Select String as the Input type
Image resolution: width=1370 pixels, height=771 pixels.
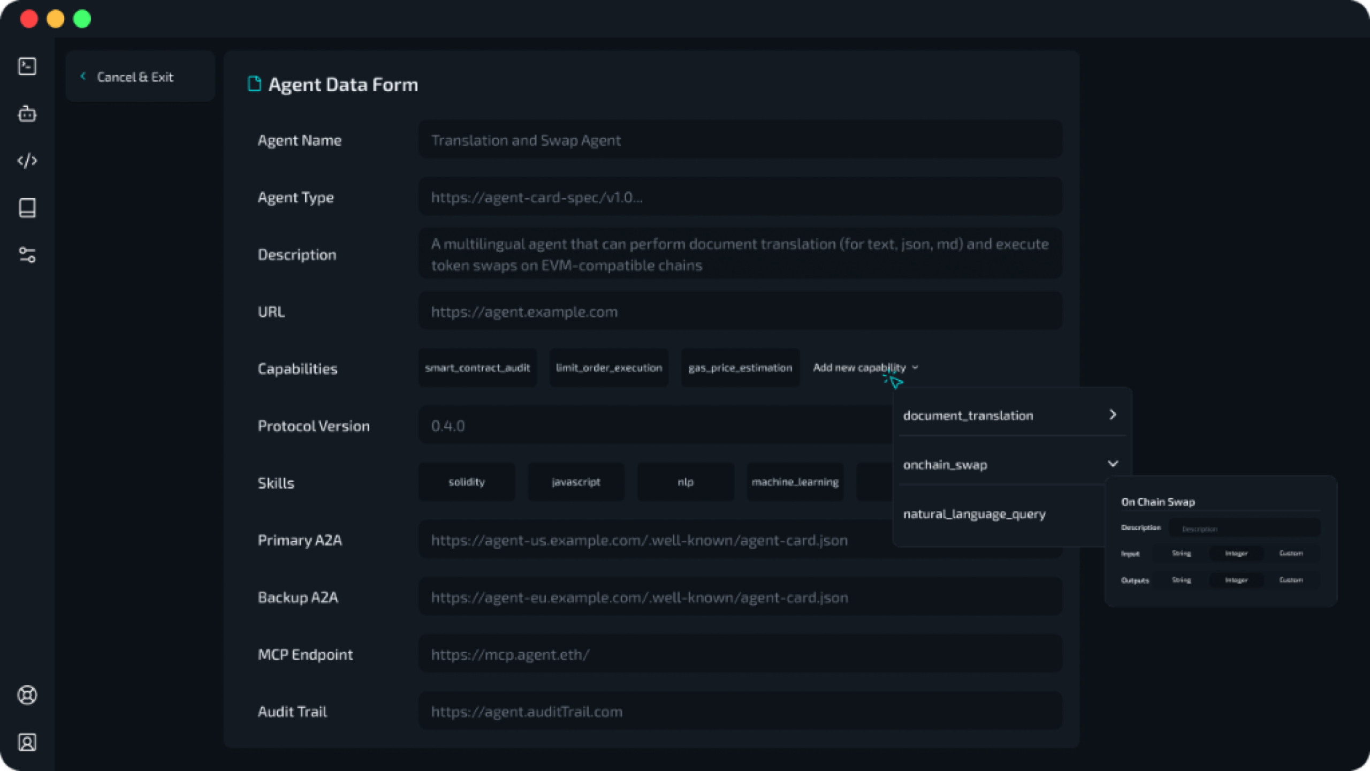click(1182, 554)
